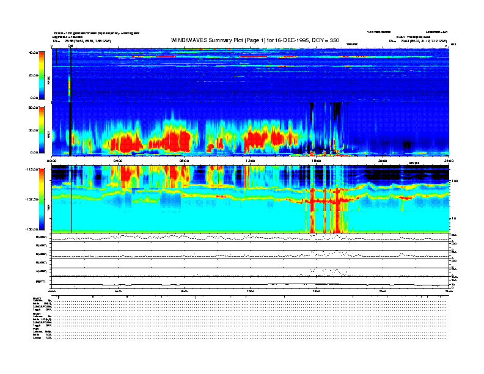Image resolution: width=484 pixels, height=374 pixels.
Task: Click the RAD2 color scale bar
Action: tap(42, 76)
